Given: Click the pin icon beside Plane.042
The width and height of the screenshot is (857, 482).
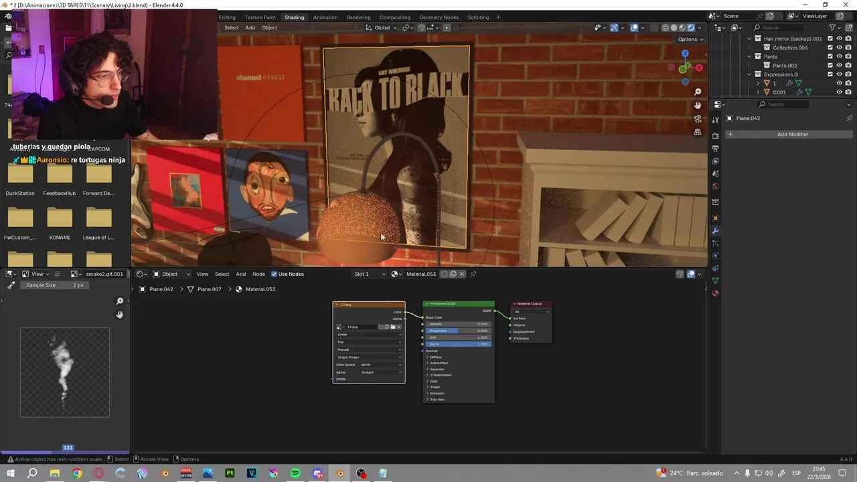Looking at the screenshot, I should pos(849,118).
